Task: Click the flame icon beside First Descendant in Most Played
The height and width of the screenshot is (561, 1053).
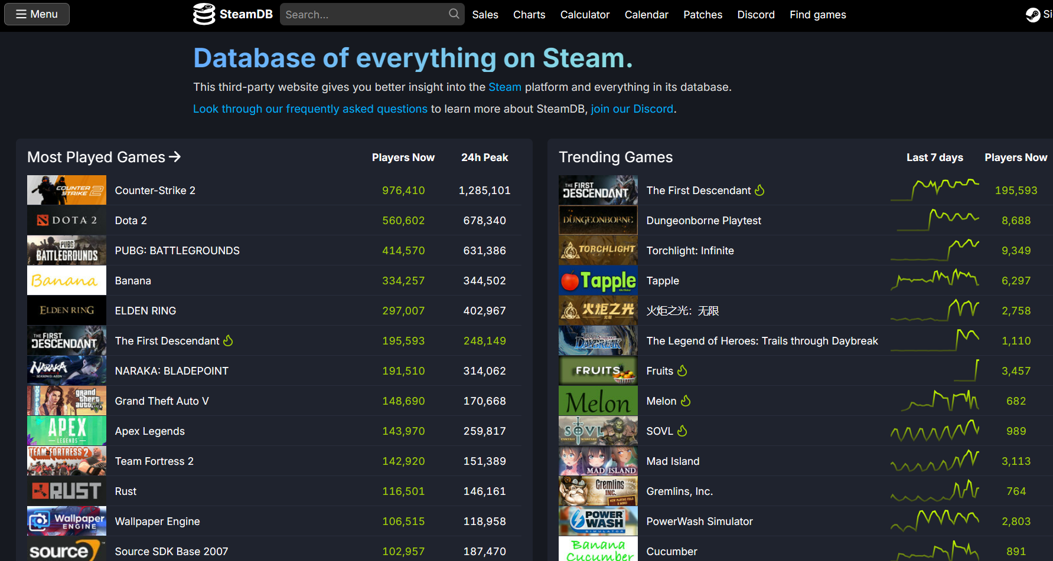Action: [x=228, y=340]
